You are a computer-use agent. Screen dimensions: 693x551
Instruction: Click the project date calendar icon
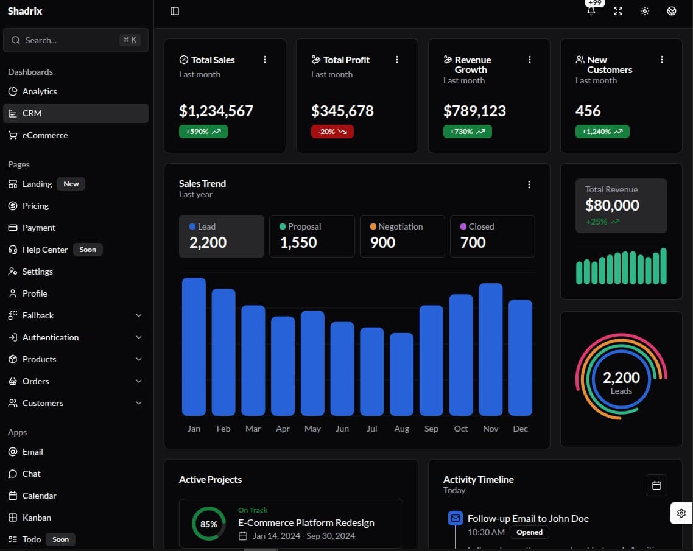coord(243,536)
